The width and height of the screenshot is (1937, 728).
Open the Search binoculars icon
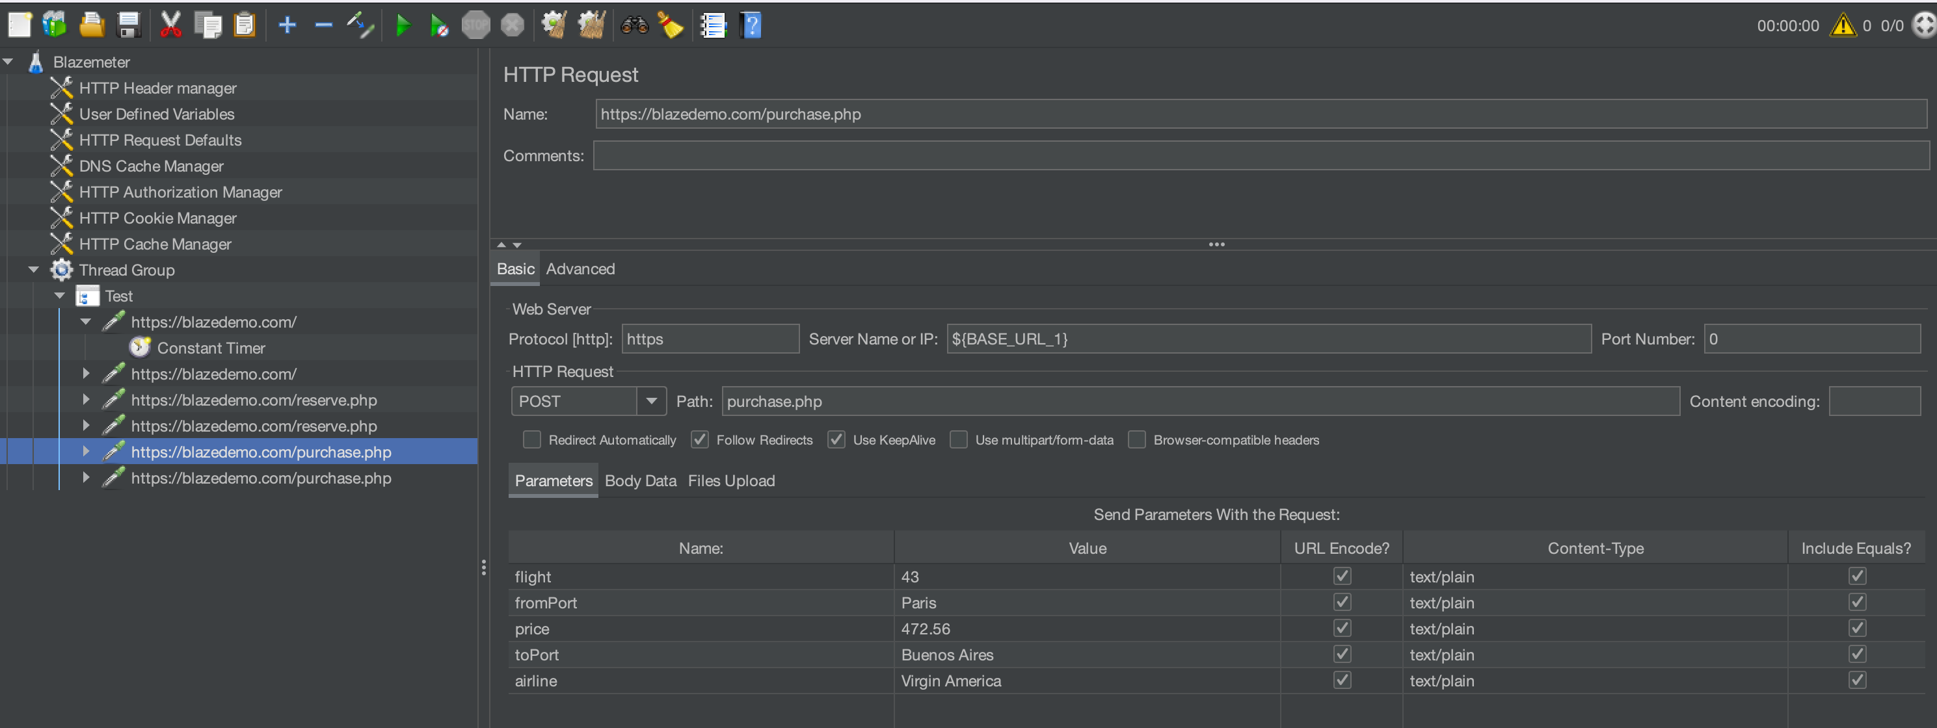click(x=634, y=25)
